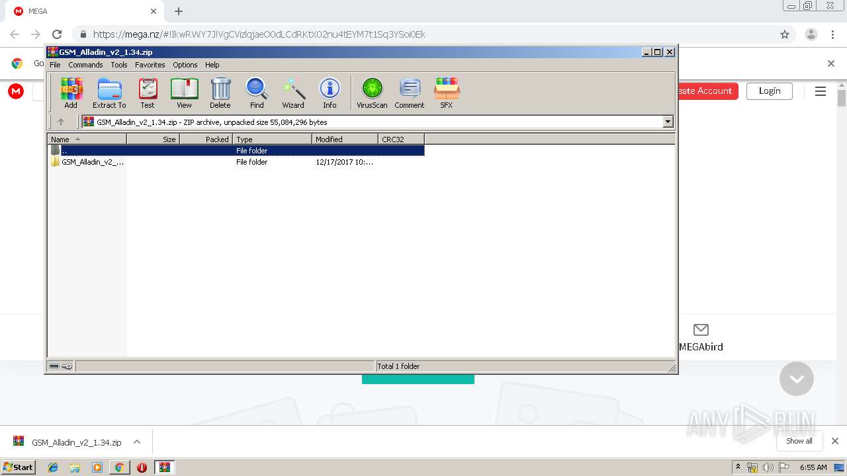Viewport: 847px width, 476px height.
Task: Click Show all downloads
Action: coord(799,441)
